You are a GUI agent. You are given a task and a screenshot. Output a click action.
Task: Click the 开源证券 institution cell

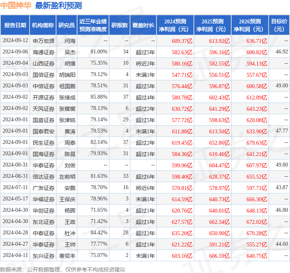click(x=44, y=97)
